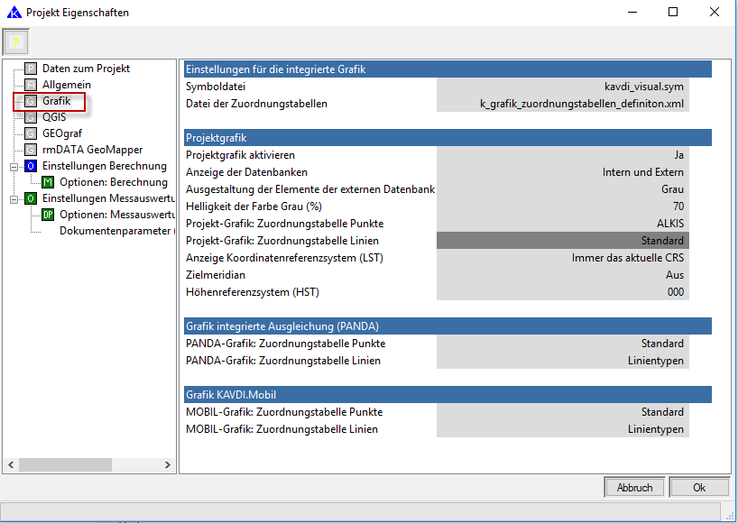The height and width of the screenshot is (523, 738).
Task: Select Grafik in the settings tree
Action: coord(56,101)
